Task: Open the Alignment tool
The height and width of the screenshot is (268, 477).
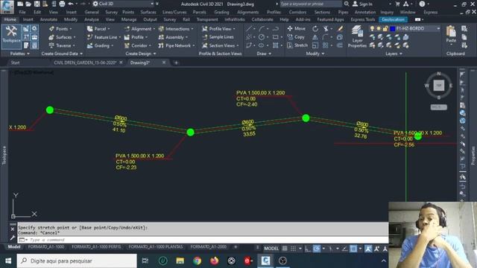Action: [139, 29]
